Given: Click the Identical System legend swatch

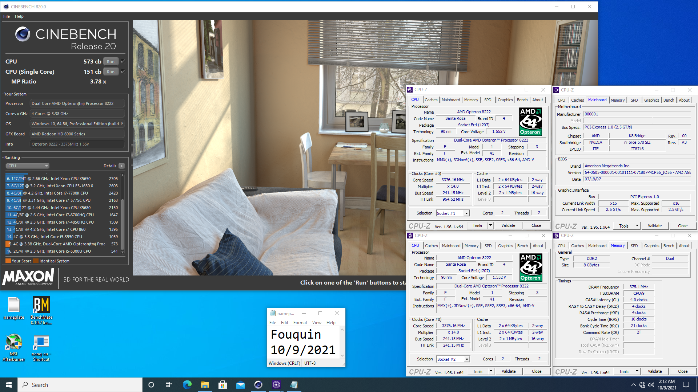Looking at the screenshot, I should tap(36, 261).
